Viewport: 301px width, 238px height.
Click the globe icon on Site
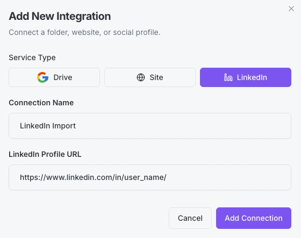click(x=141, y=77)
